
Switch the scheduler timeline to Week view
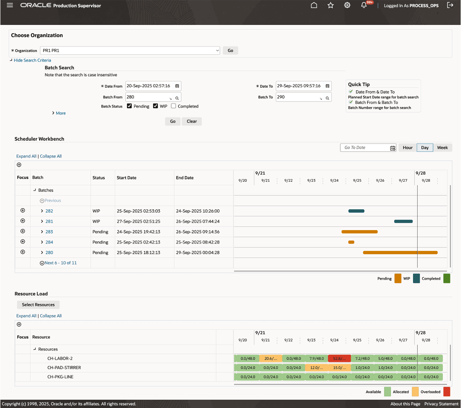(442, 147)
